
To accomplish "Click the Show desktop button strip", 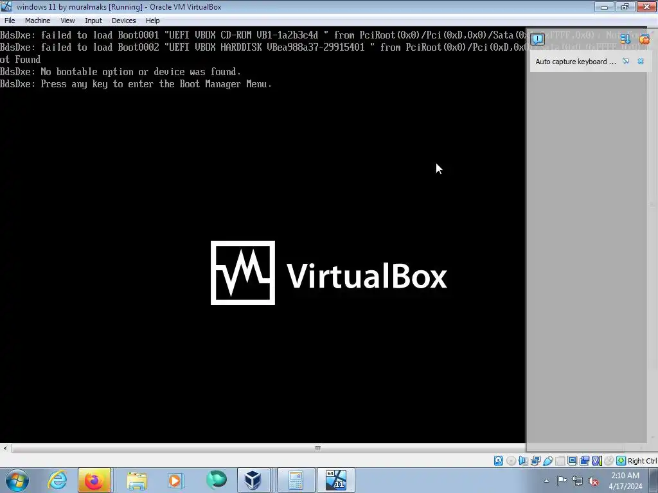I will (655, 481).
